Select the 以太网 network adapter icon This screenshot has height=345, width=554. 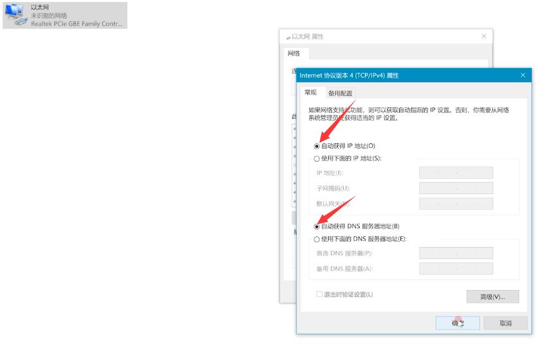[x=16, y=15]
